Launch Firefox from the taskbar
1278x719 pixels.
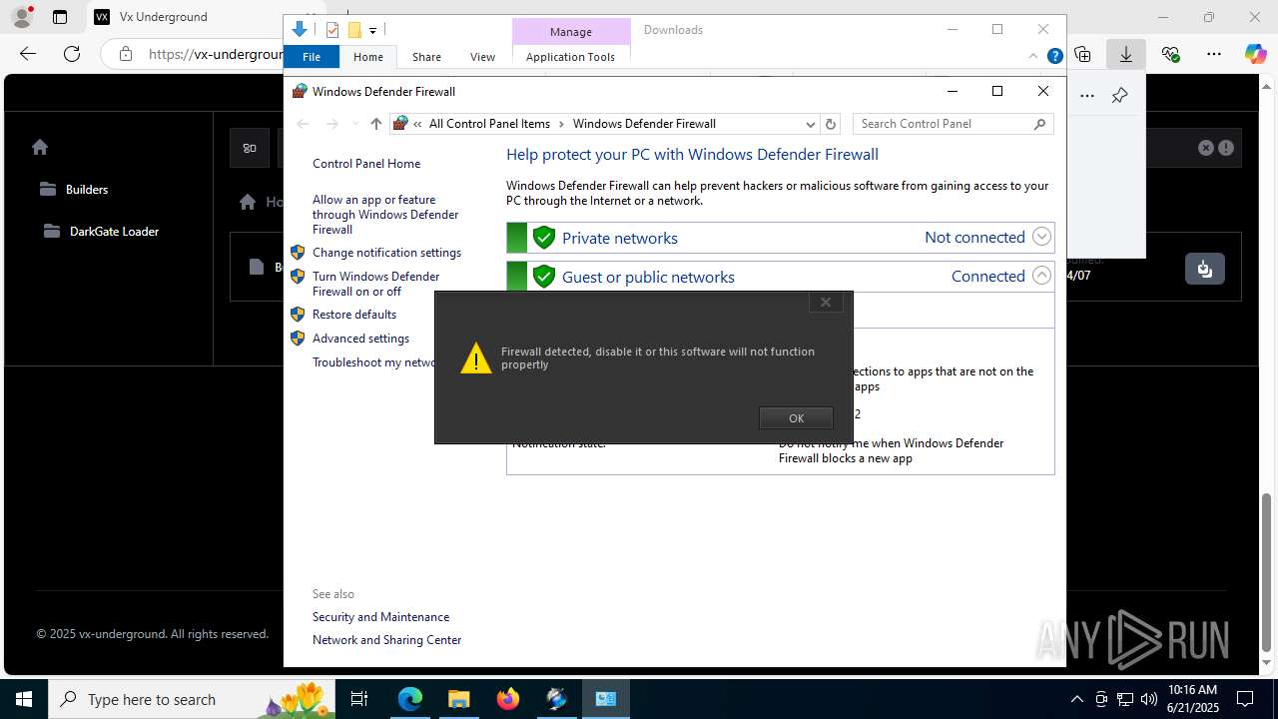[508, 699]
